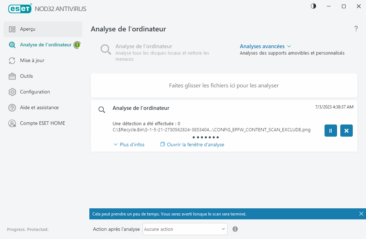Stop the current scan
Image resolution: width=366 pixels, height=239 pixels.
point(346,131)
